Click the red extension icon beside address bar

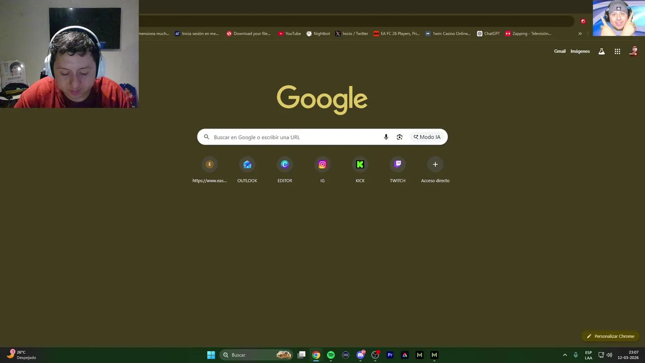[583, 21]
